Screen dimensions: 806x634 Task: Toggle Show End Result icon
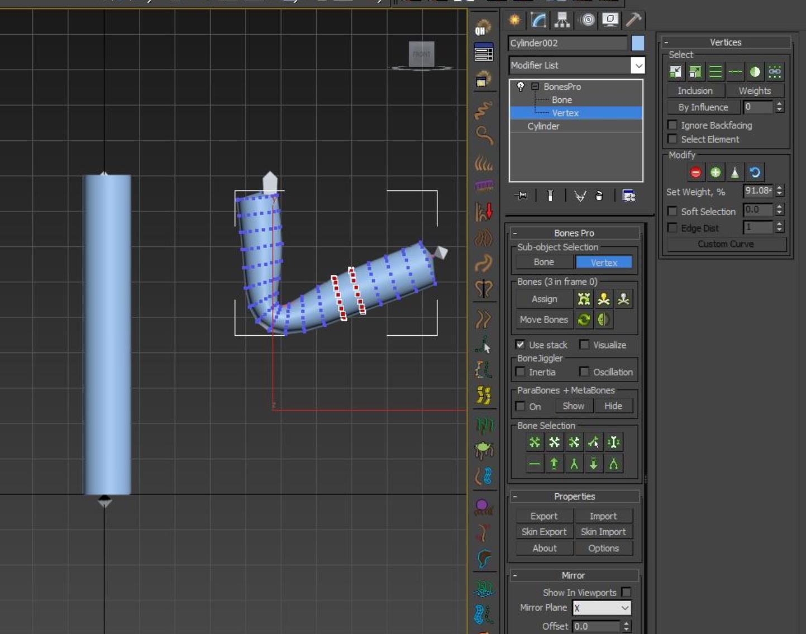(x=550, y=196)
